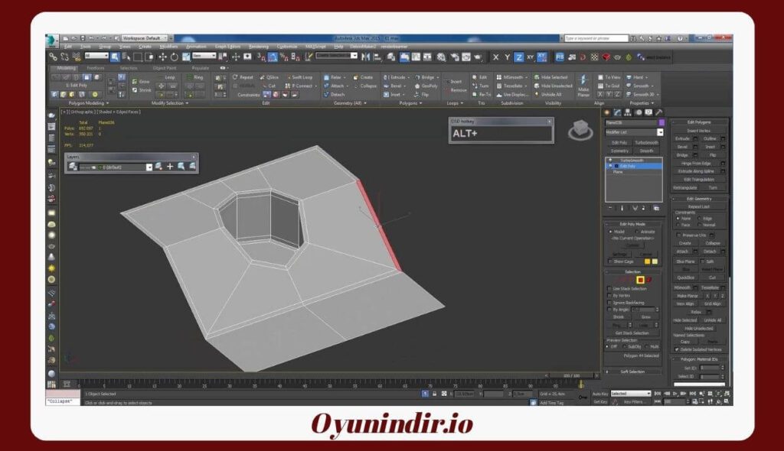Expand the Soft Selection rollout
This screenshot has width=784, height=451.
[632, 372]
